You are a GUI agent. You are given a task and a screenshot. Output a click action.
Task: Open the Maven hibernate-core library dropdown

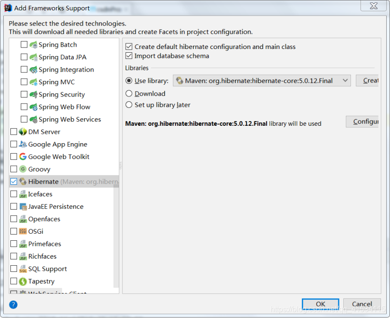262,81
